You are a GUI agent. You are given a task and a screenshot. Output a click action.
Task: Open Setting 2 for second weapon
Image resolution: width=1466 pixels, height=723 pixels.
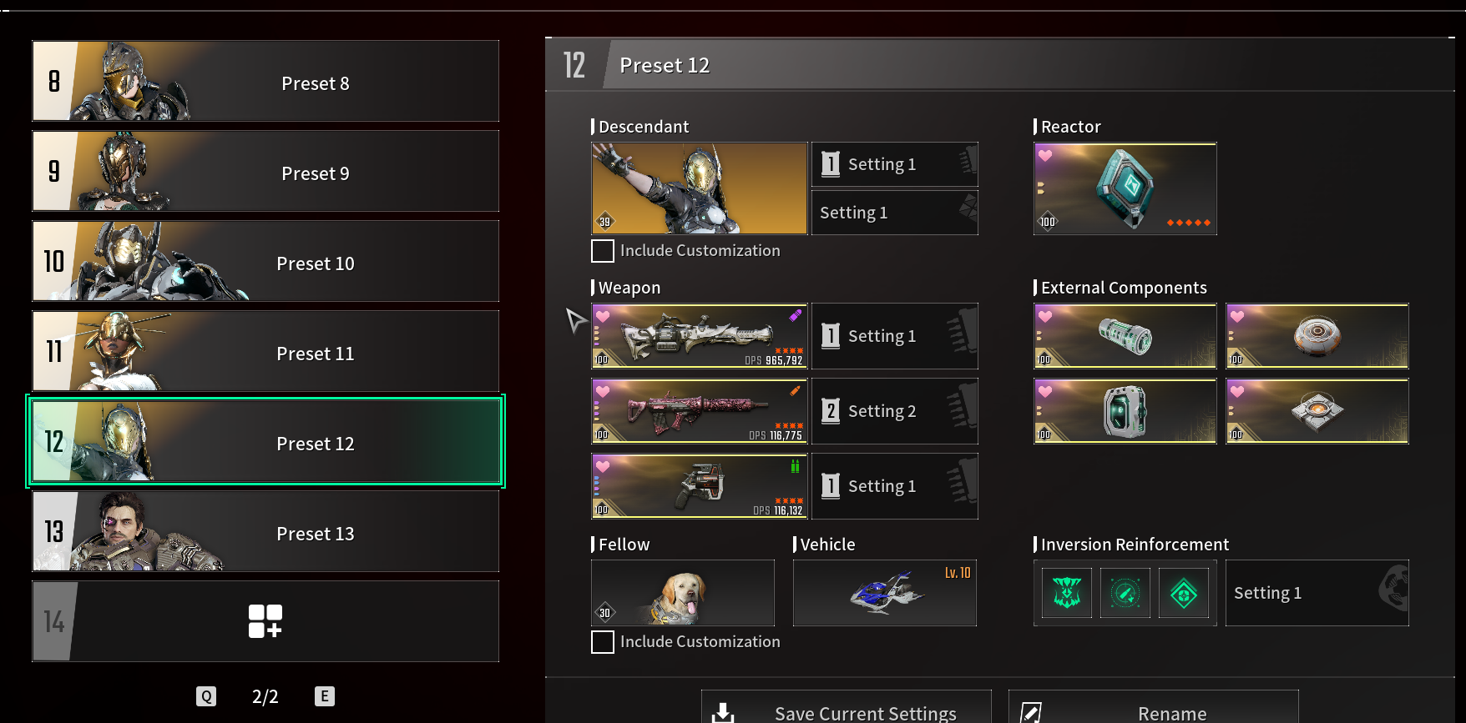pos(894,411)
